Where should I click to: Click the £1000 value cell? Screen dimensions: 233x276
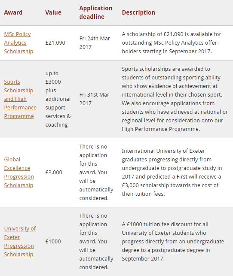pyautogui.click(x=53, y=242)
